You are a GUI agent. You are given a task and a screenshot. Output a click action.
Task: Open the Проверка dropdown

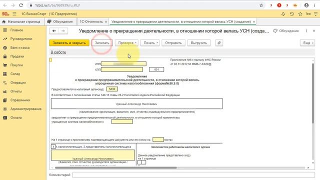pos(126,43)
